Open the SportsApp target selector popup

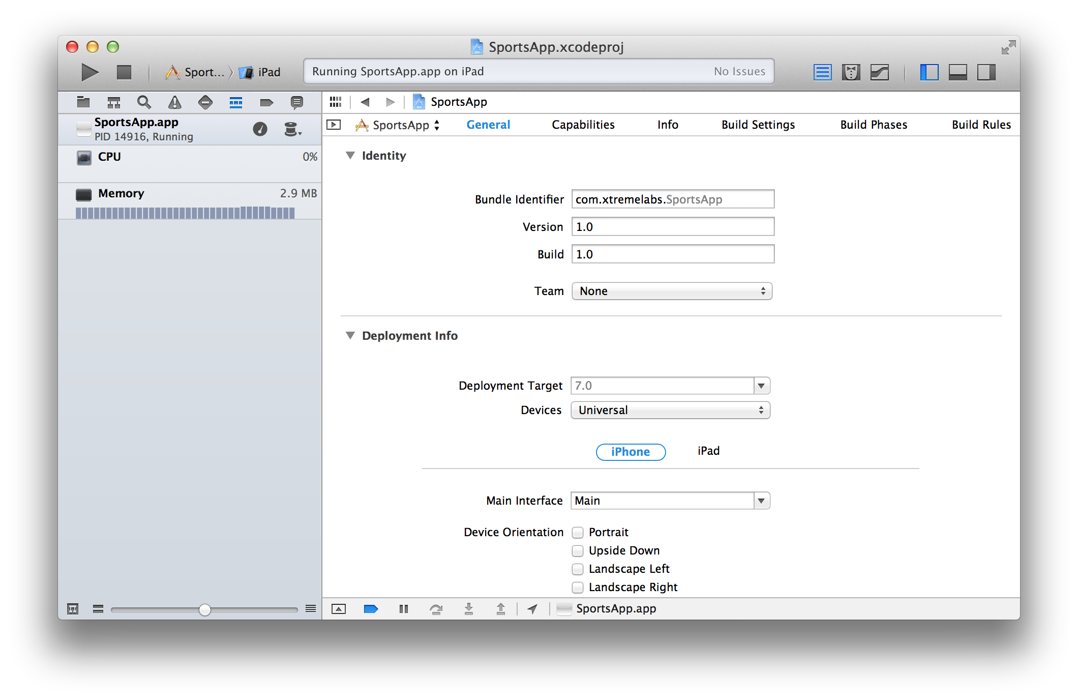398,125
